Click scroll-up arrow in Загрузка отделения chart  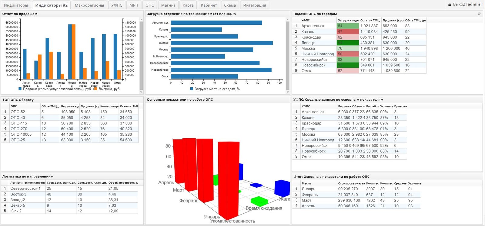288,20
